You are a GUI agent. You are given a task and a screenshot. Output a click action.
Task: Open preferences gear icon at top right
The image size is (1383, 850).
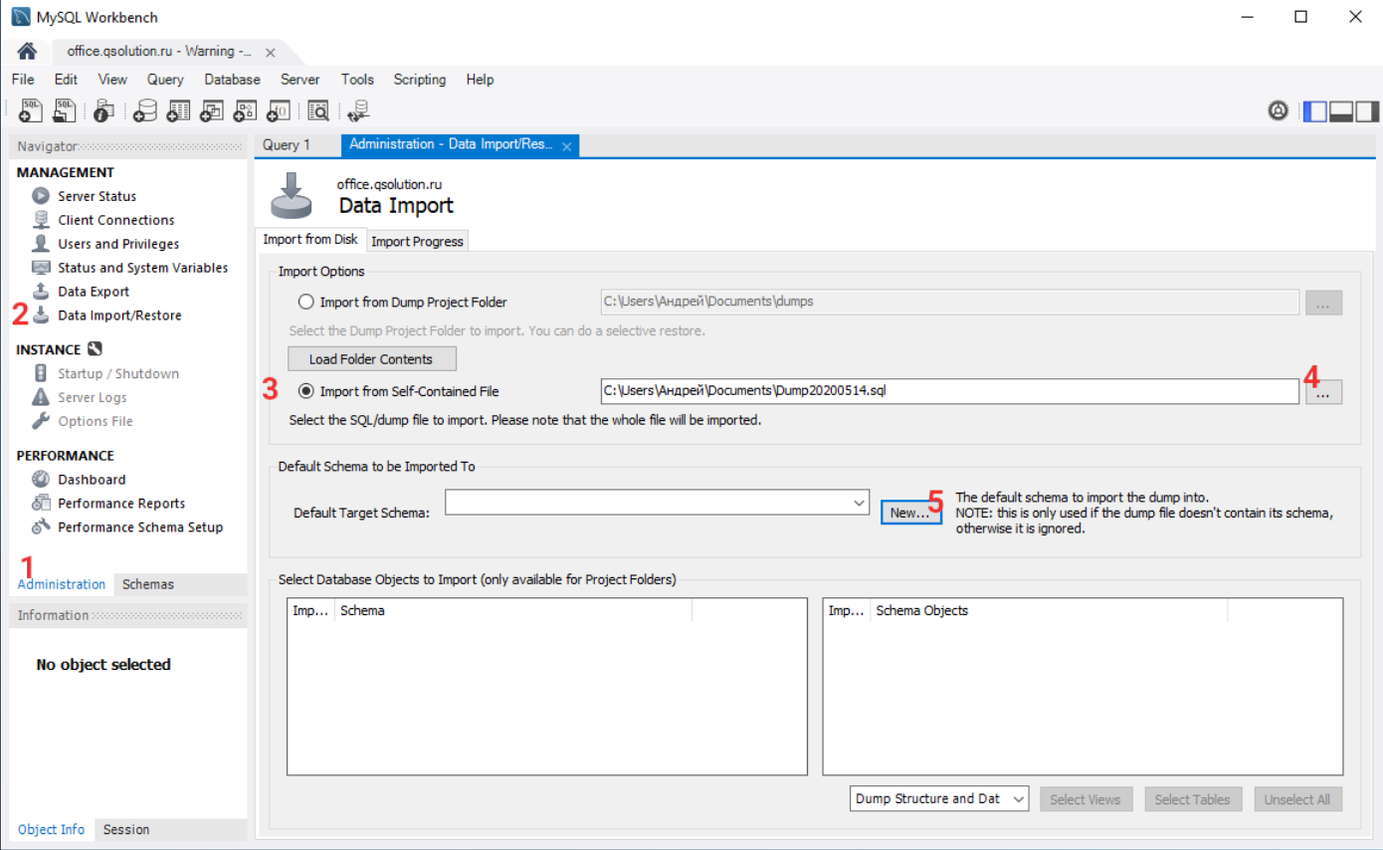[x=1279, y=110]
